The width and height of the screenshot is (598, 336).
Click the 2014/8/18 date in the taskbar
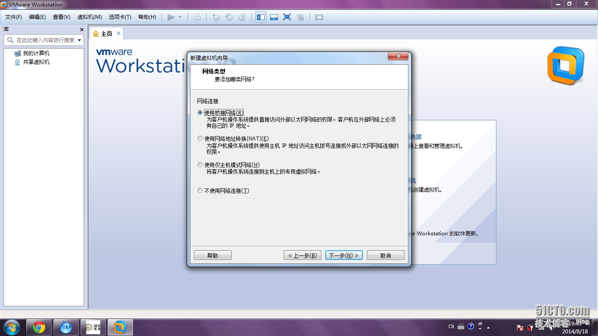point(576,331)
